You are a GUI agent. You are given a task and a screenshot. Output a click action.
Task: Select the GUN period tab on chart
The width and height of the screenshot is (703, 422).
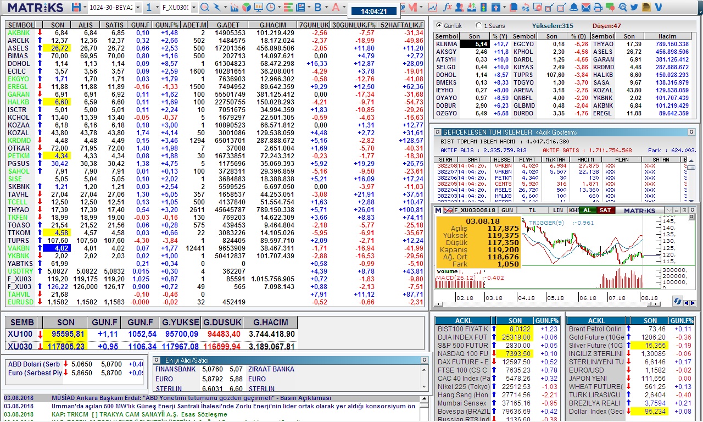507,210
